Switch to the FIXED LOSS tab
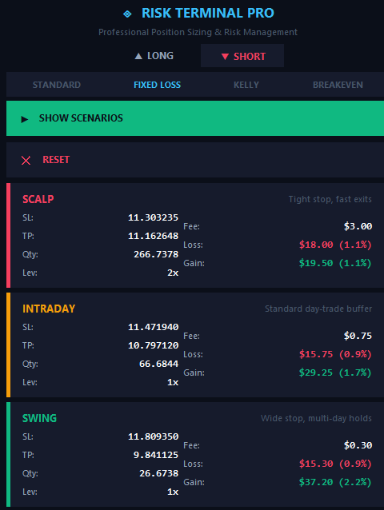 pyautogui.click(x=157, y=85)
